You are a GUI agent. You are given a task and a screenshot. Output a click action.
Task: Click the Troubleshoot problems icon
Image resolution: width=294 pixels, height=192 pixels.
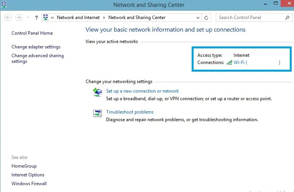[98, 113]
